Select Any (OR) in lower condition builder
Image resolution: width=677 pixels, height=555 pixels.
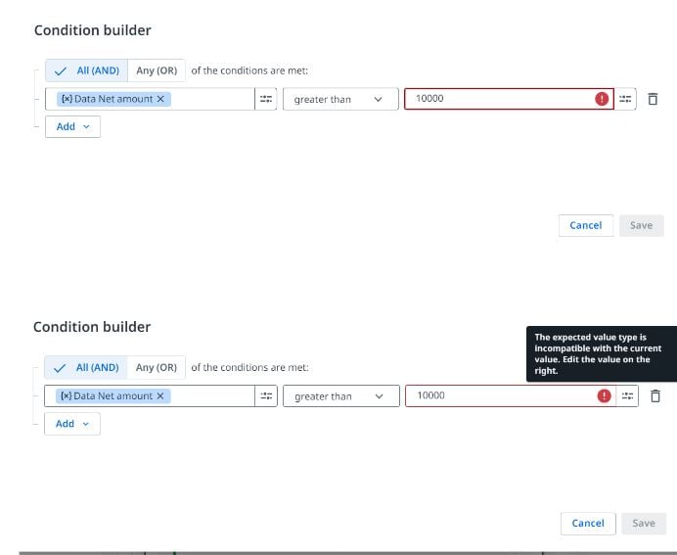[x=157, y=367]
